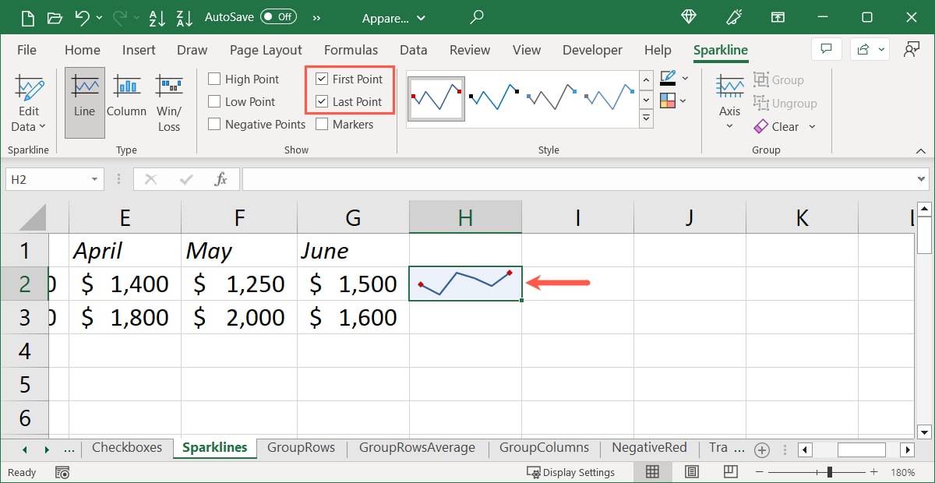935x483 pixels.
Task: Switch to the Checkboxes sheet tab
Action: point(127,448)
